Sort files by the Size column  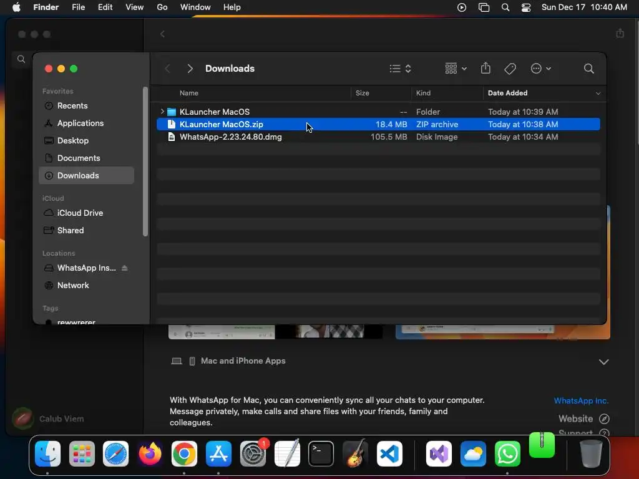tap(363, 94)
